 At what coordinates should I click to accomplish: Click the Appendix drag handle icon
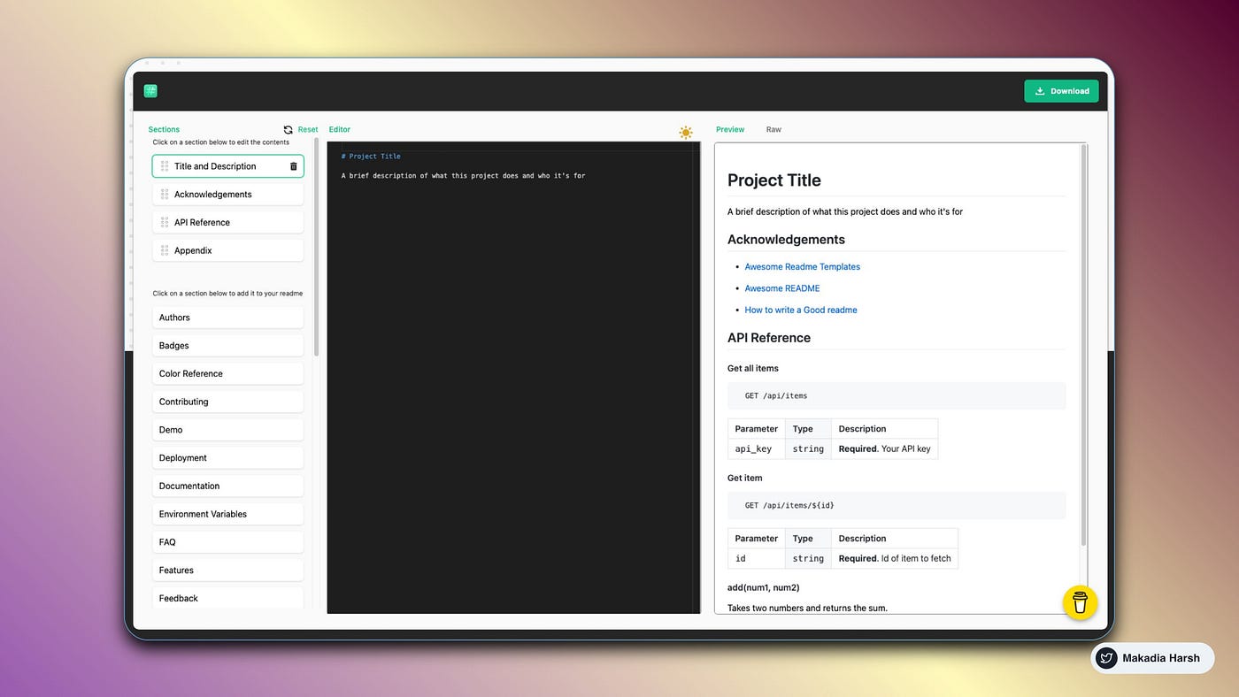point(165,251)
